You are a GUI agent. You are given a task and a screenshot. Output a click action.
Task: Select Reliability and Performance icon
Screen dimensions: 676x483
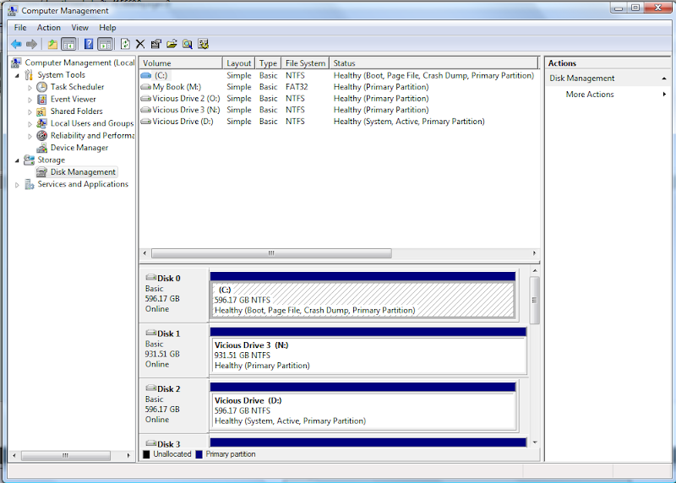41,136
